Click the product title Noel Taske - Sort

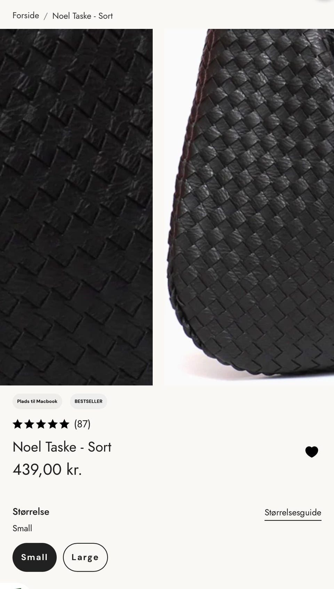[x=62, y=447]
